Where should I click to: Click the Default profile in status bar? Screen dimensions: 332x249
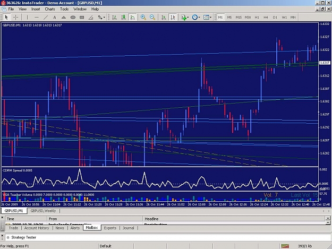[x=106, y=246]
